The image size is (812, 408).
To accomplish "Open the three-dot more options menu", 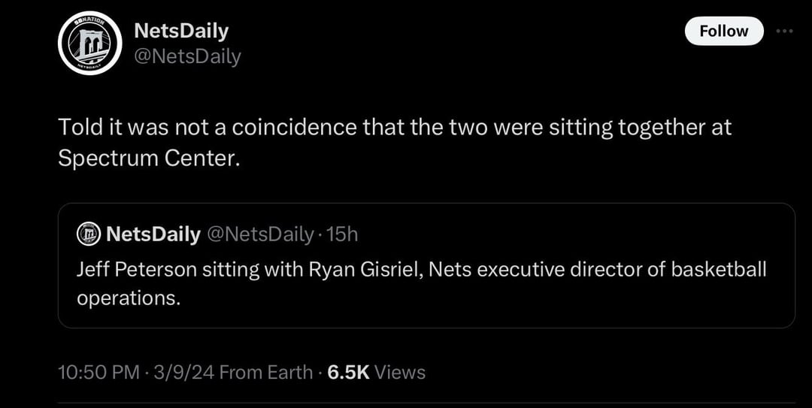I will 784,31.
